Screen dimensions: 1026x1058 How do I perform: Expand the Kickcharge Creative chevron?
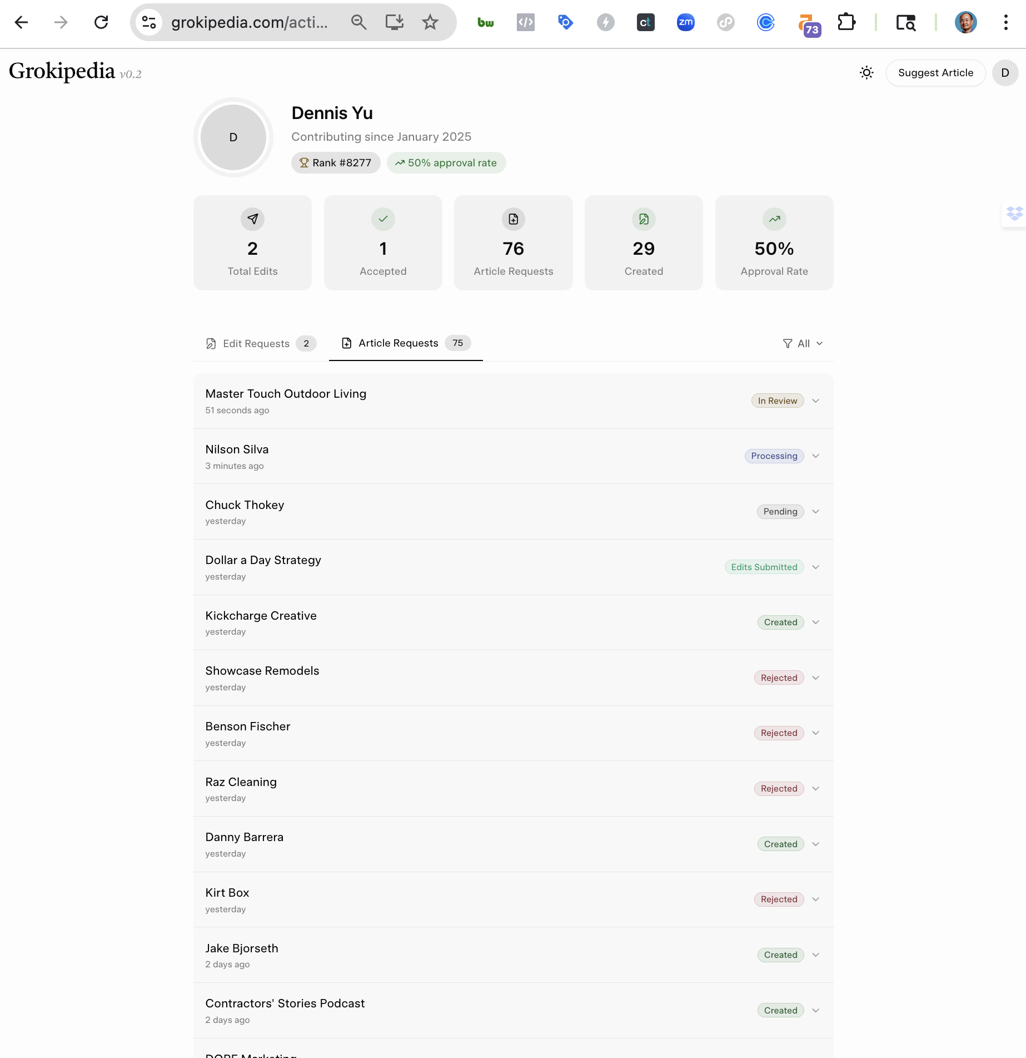816,622
